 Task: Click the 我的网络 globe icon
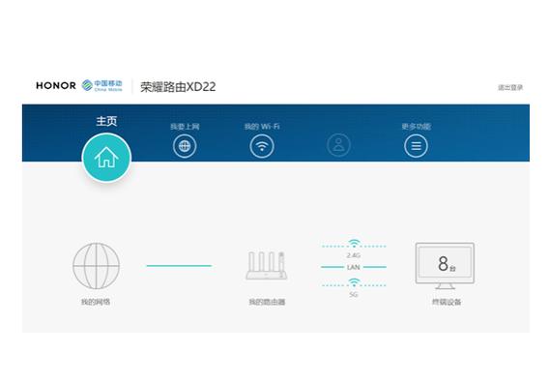[96, 266]
